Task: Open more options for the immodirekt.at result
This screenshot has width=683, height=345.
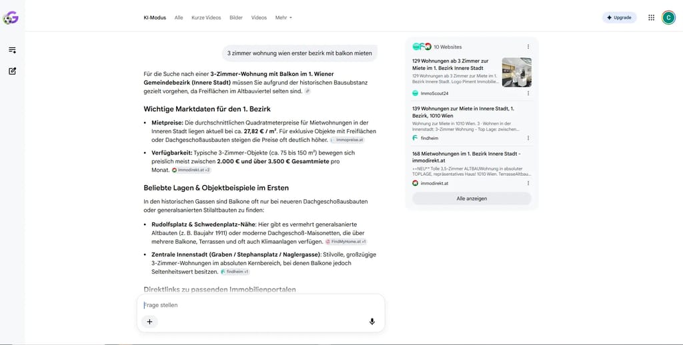Action: (528, 183)
